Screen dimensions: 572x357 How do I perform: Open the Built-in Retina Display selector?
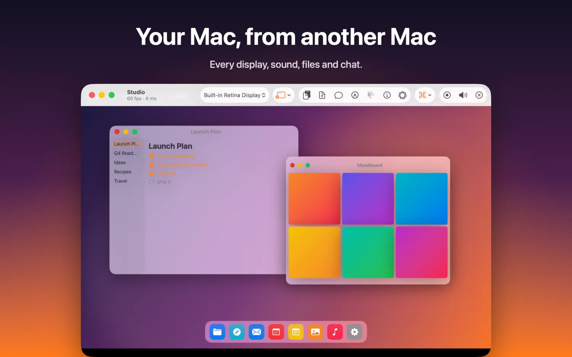click(235, 95)
